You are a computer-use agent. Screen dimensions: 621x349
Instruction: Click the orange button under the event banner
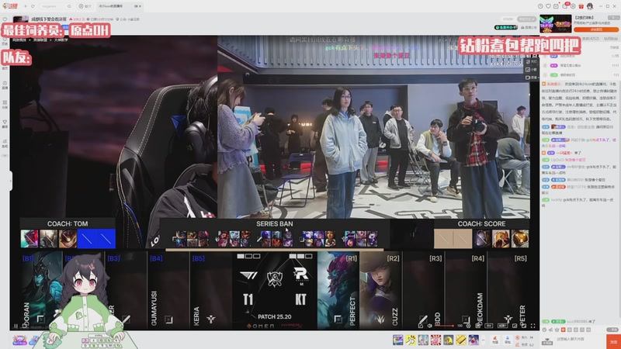pos(596,29)
